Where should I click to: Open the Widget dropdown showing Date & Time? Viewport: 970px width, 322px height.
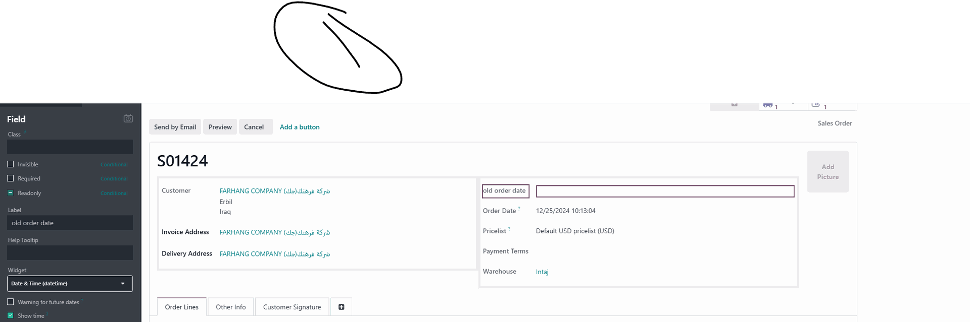70,283
